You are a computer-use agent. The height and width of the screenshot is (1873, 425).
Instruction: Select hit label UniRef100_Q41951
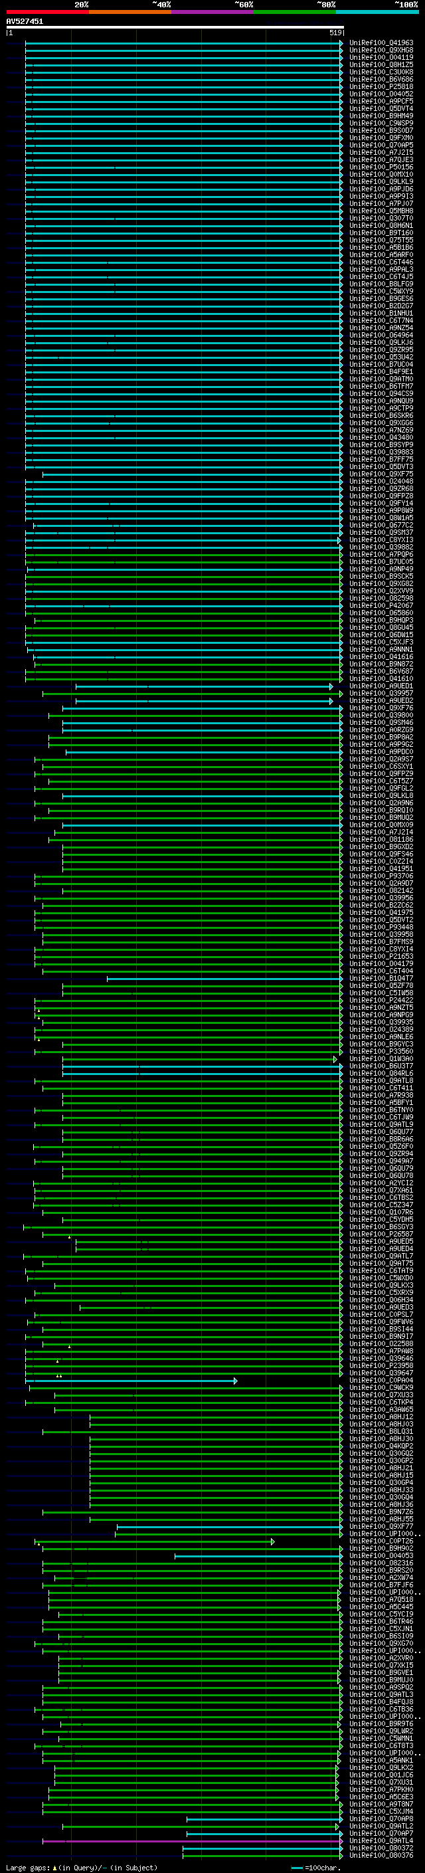click(x=381, y=868)
